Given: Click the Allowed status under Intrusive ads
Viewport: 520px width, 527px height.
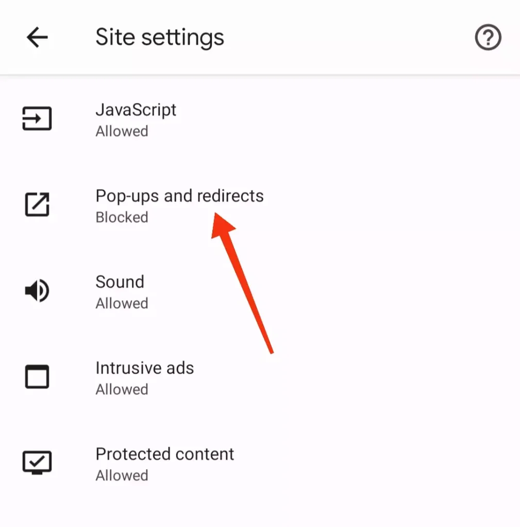Looking at the screenshot, I should [122, 389].
